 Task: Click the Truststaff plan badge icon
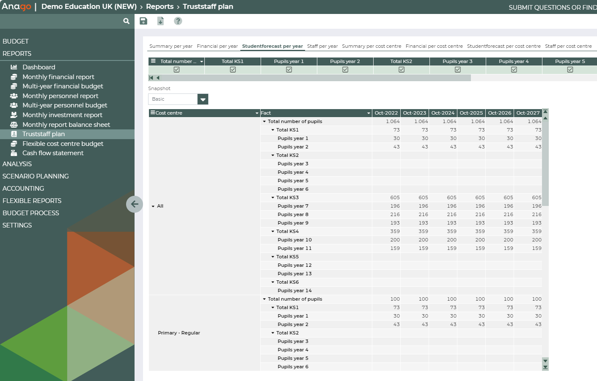(14, 134)
